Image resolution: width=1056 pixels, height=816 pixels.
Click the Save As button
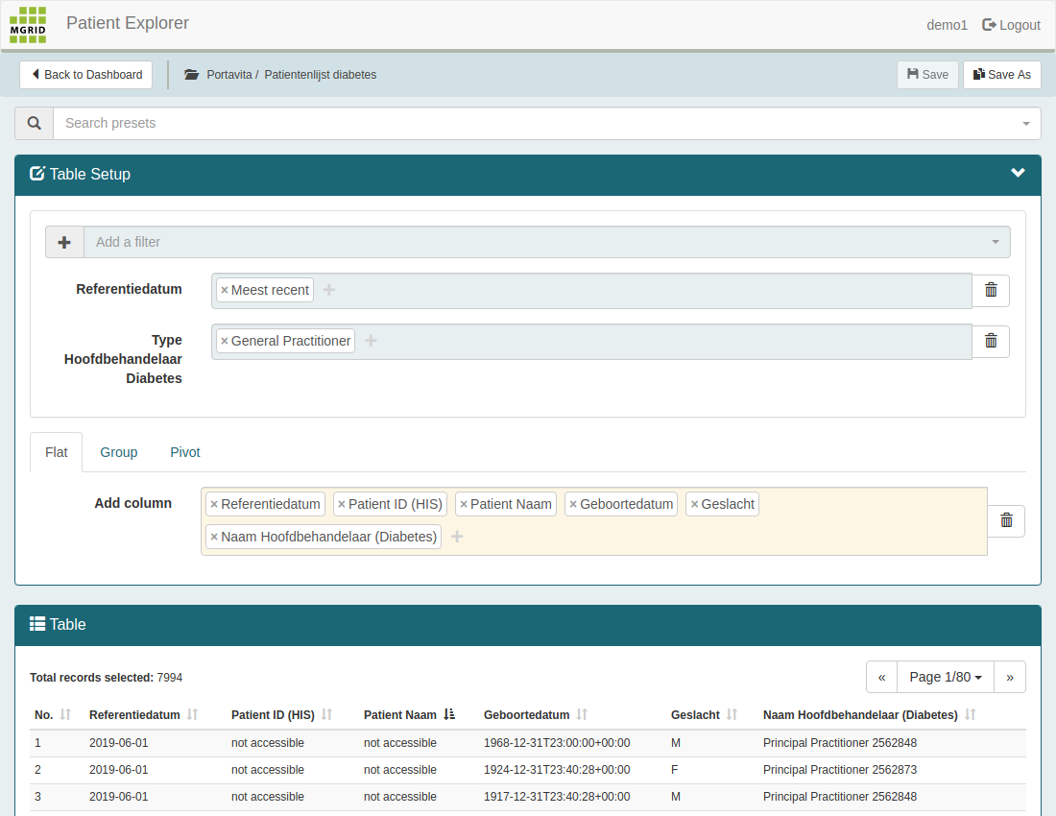[x=1002, y=75]
